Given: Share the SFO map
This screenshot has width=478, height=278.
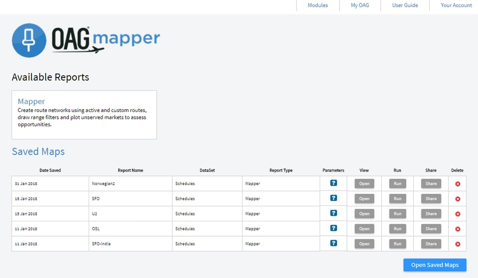Looking at the screenshot, I should 431,198.
